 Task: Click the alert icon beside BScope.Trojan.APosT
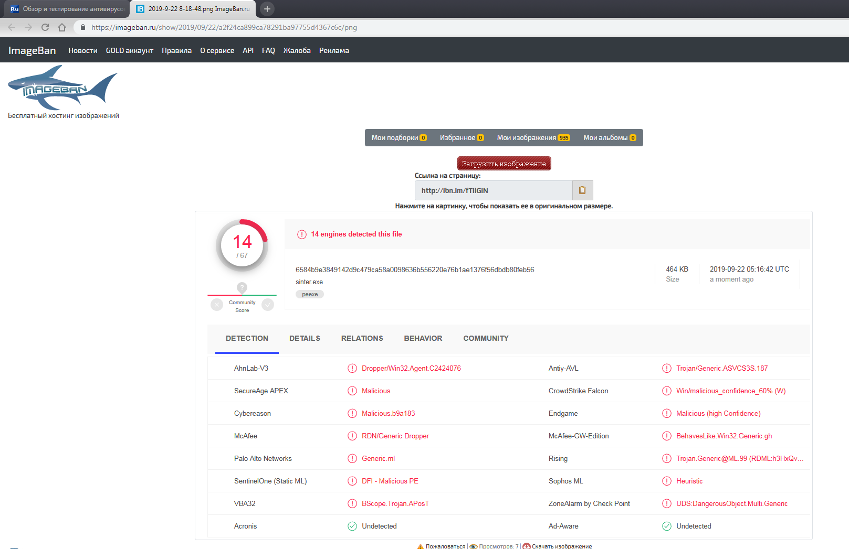pyautogui.click(x=352, y=503)
